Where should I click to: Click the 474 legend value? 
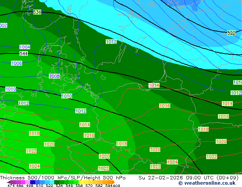(11, 185)
